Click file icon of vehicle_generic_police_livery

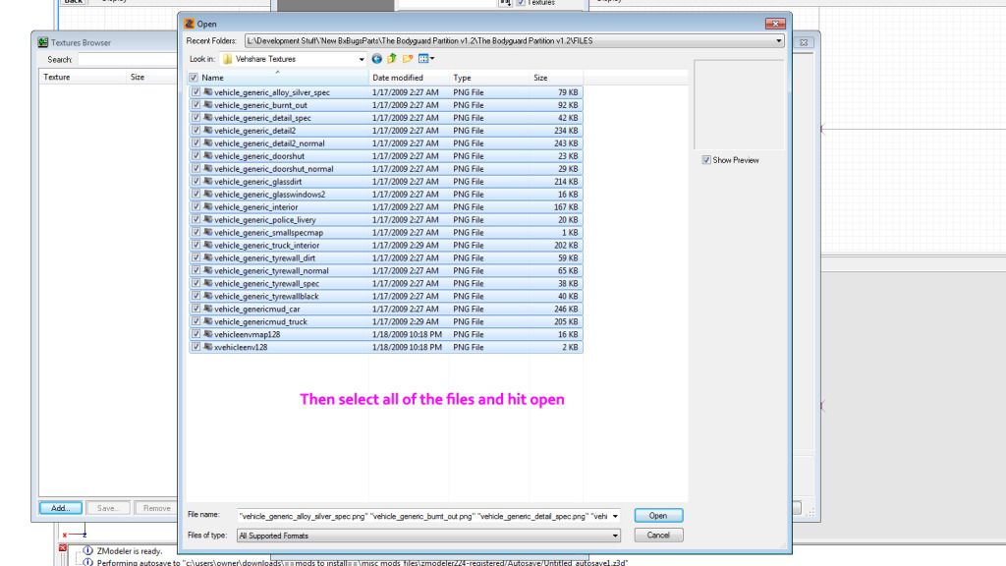point(208,219)
